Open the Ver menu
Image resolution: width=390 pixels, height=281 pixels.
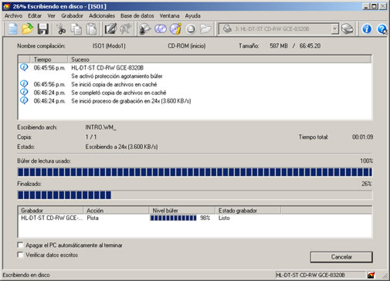pos(52,15)
